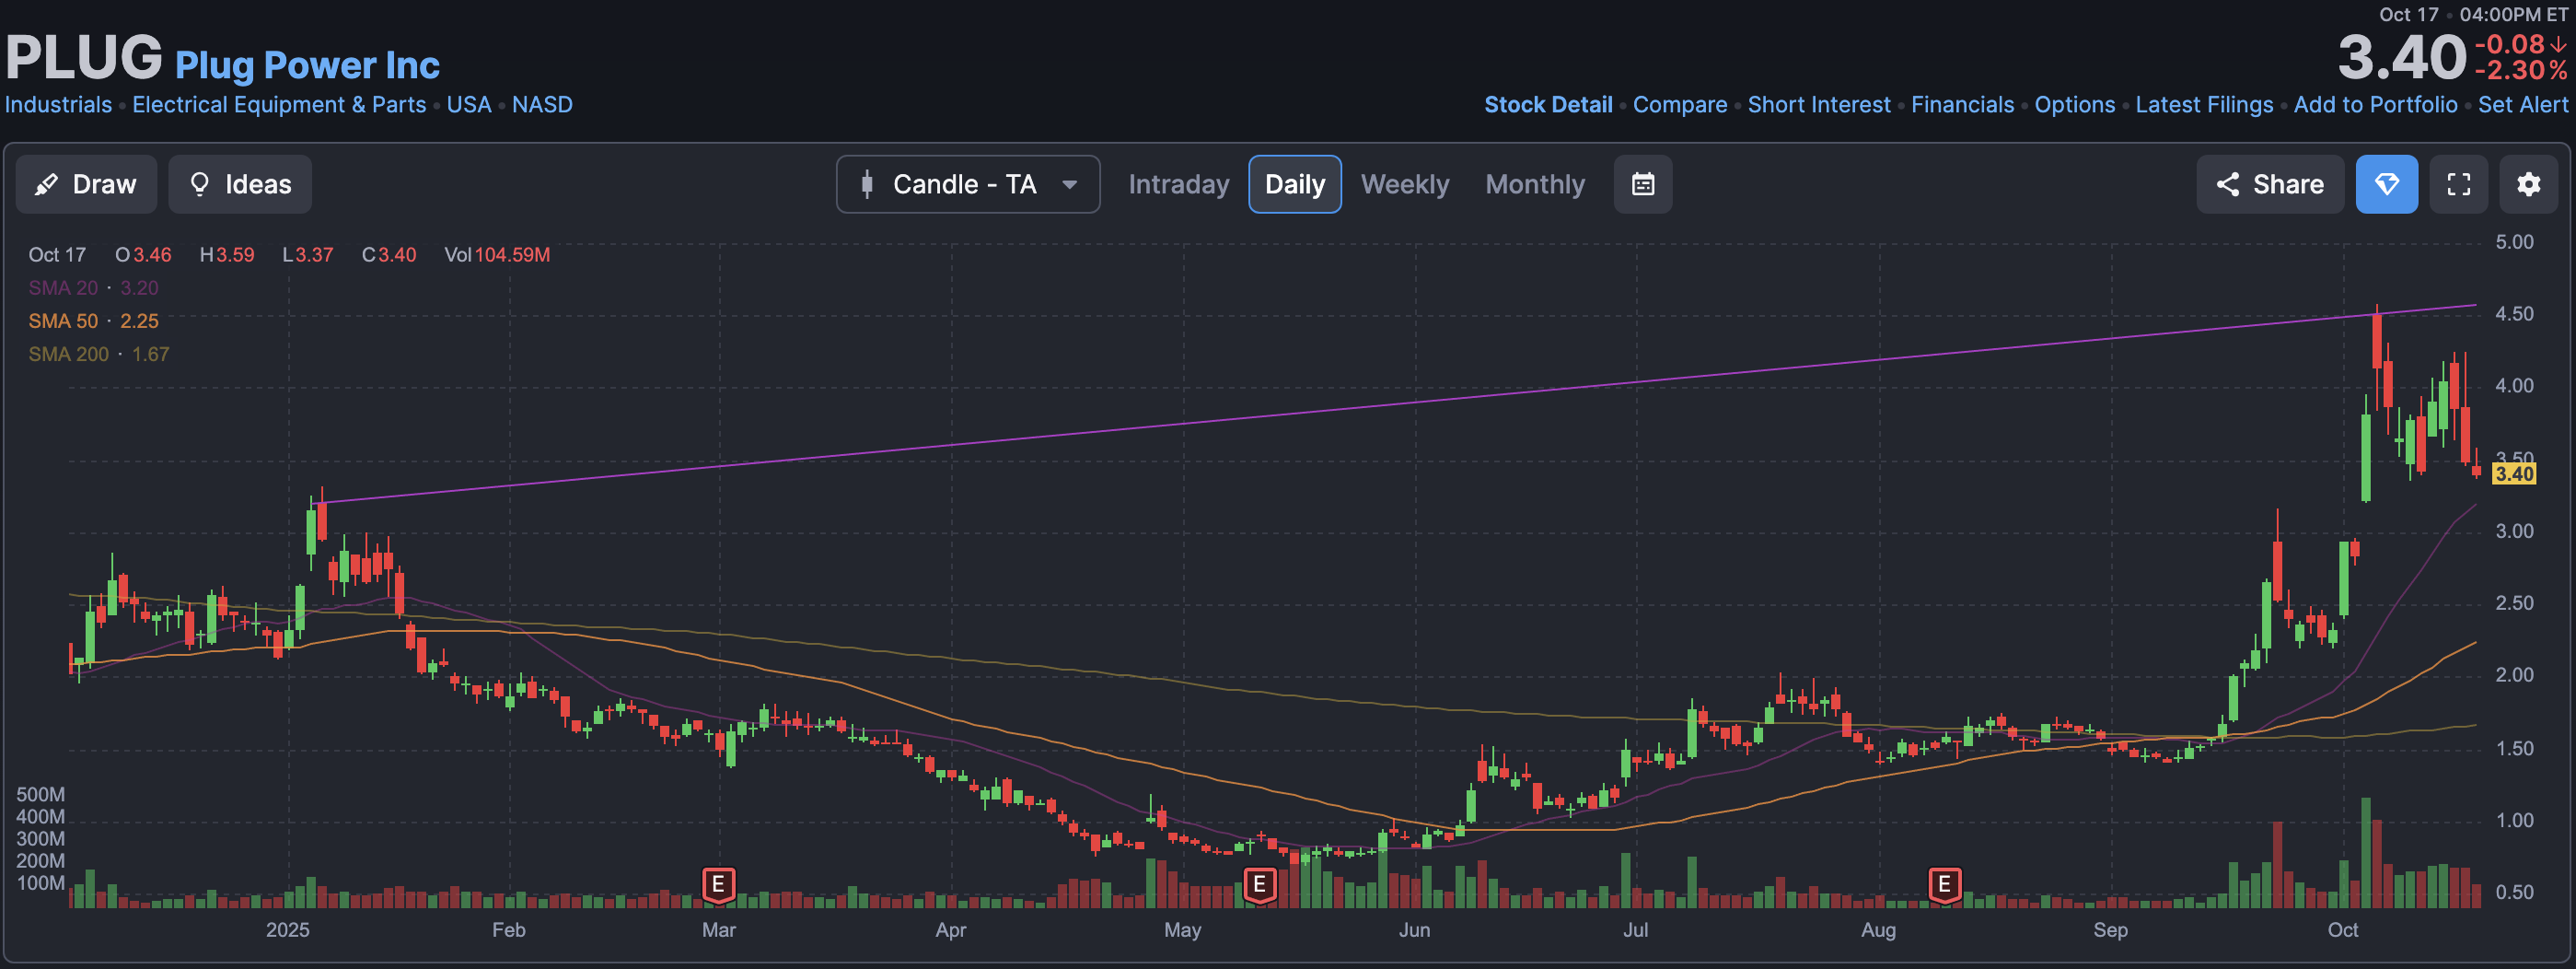Click the May earnings E marker
2576x969 pixels.
(x=1260, y=884)
